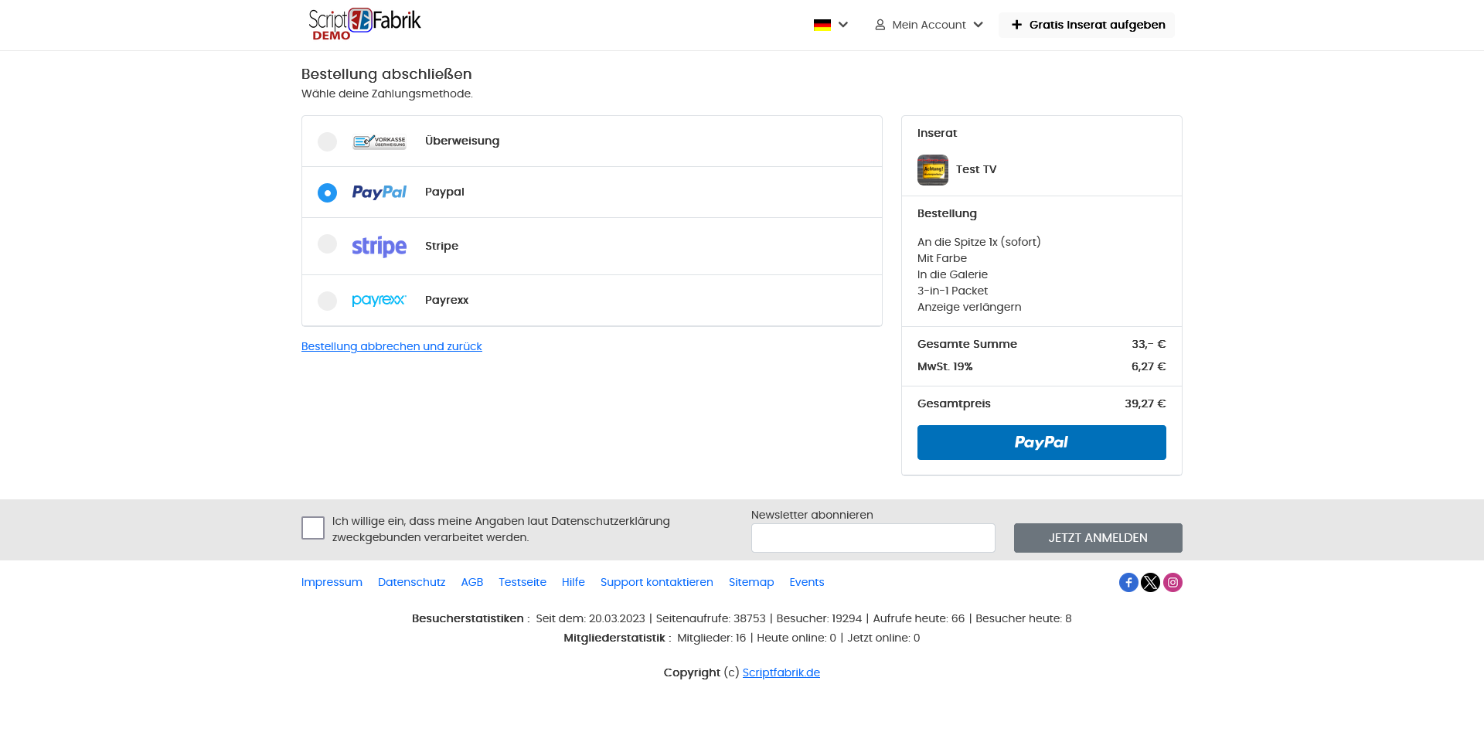Select the Stripe payment radio button

[x=327, y=244]
